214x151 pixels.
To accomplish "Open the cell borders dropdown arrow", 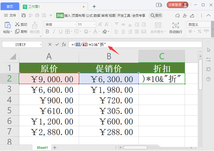I will pos(71,32).
